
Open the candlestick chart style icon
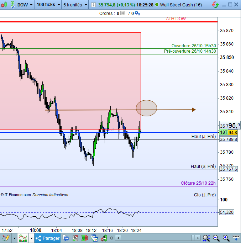[x=4, y=5]
